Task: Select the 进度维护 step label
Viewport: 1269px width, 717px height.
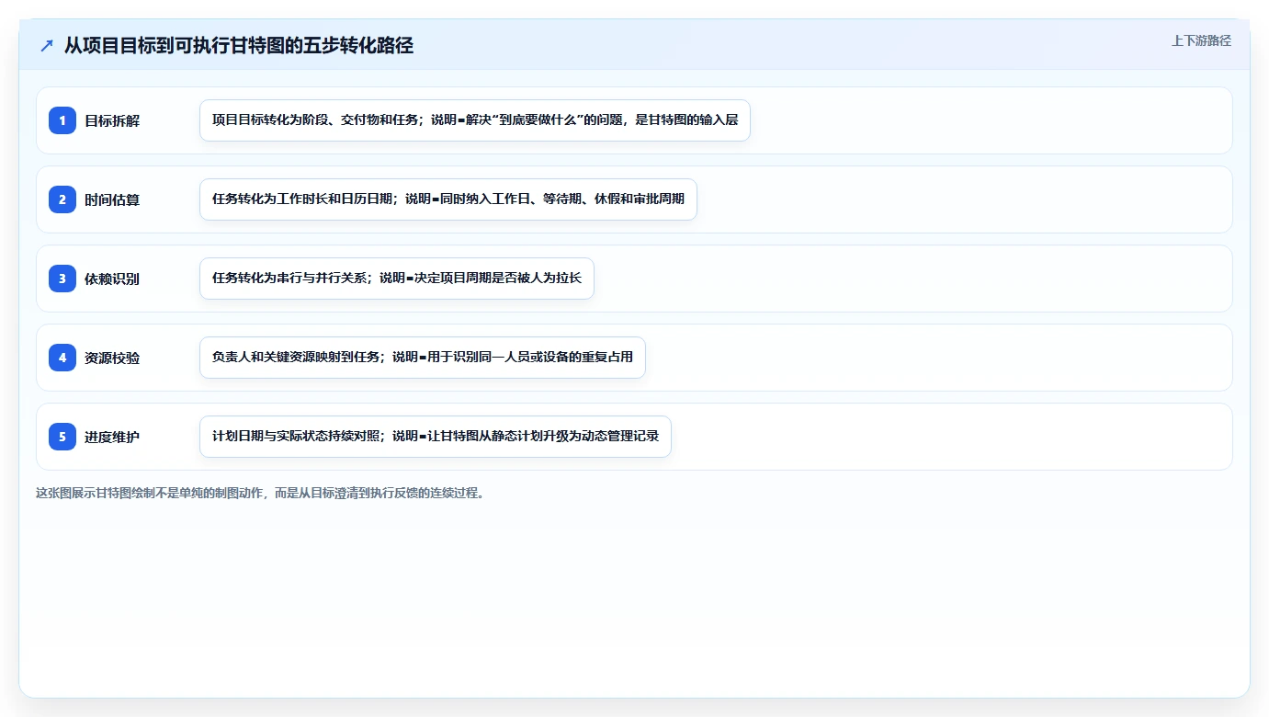Action: [112, 437]
